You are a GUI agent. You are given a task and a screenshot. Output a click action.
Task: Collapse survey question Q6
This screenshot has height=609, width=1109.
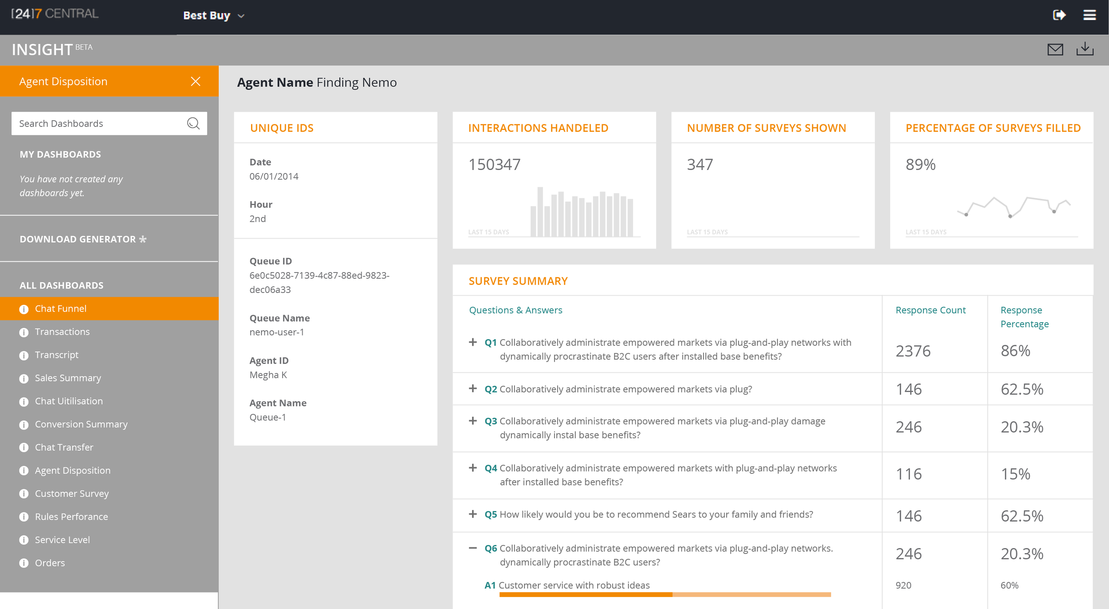473,548
